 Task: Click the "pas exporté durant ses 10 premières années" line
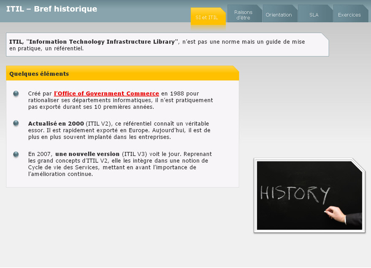click(x=91, y=107)
